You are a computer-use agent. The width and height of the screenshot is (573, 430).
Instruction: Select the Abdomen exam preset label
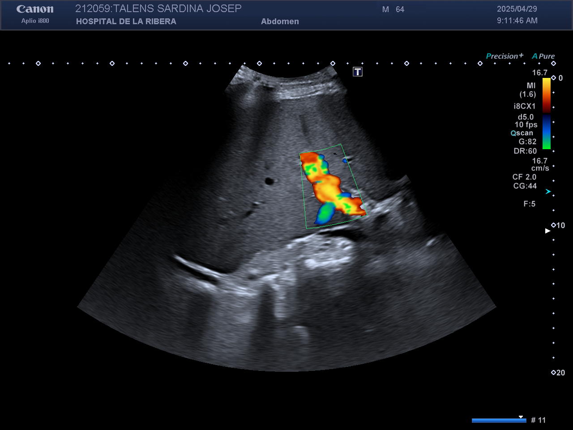[x=280, y=21]
